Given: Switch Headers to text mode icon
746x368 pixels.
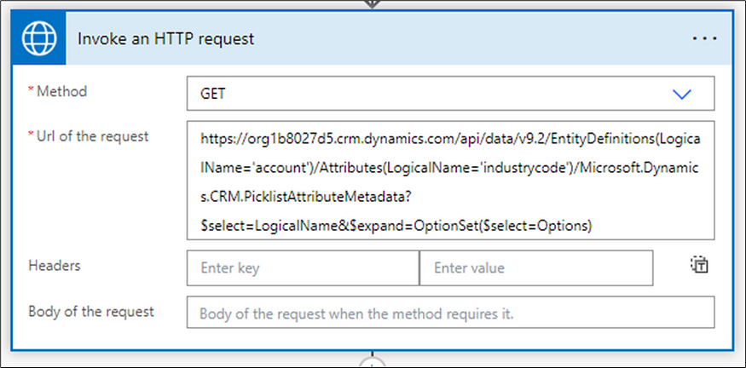Looking at the screenshot, I should (699, 265).
